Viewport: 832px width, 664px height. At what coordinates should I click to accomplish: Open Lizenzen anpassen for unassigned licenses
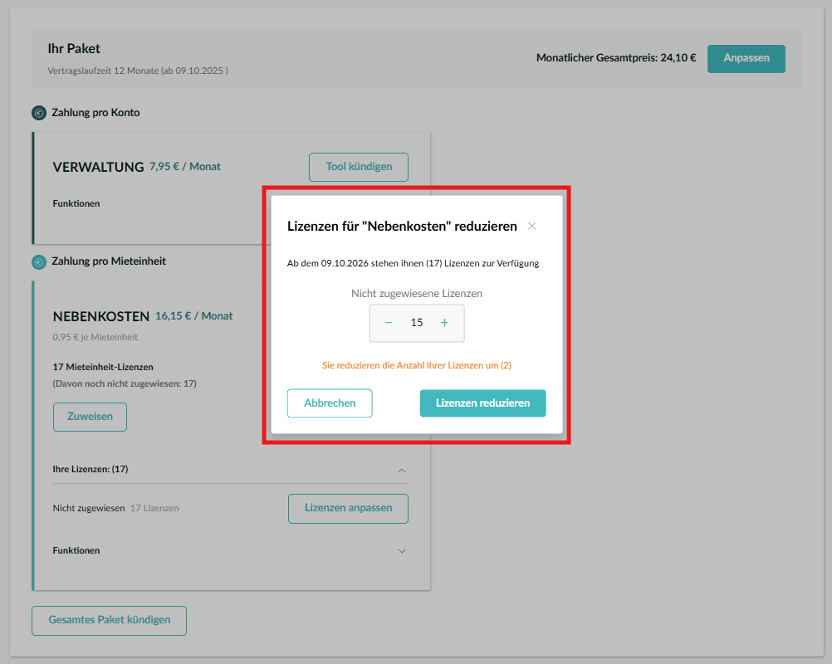[x=348, y=508]
